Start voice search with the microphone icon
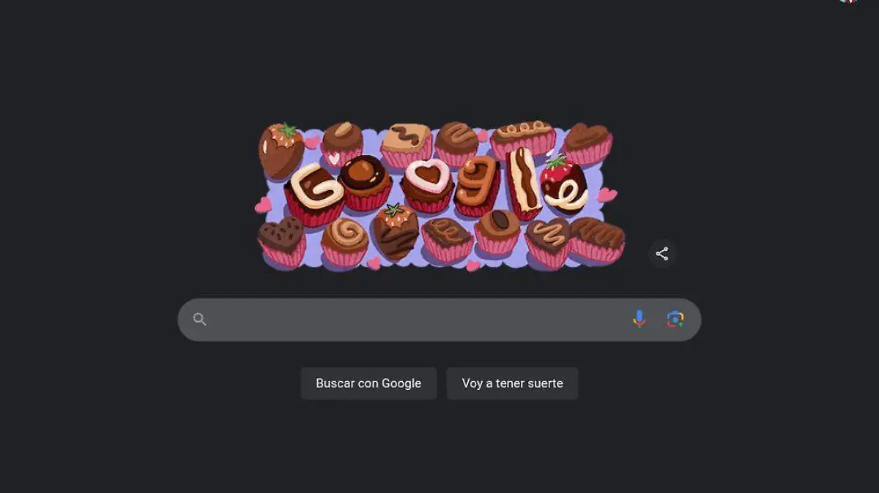The width and height of the screenshot is (879, 493). (639, 319)
